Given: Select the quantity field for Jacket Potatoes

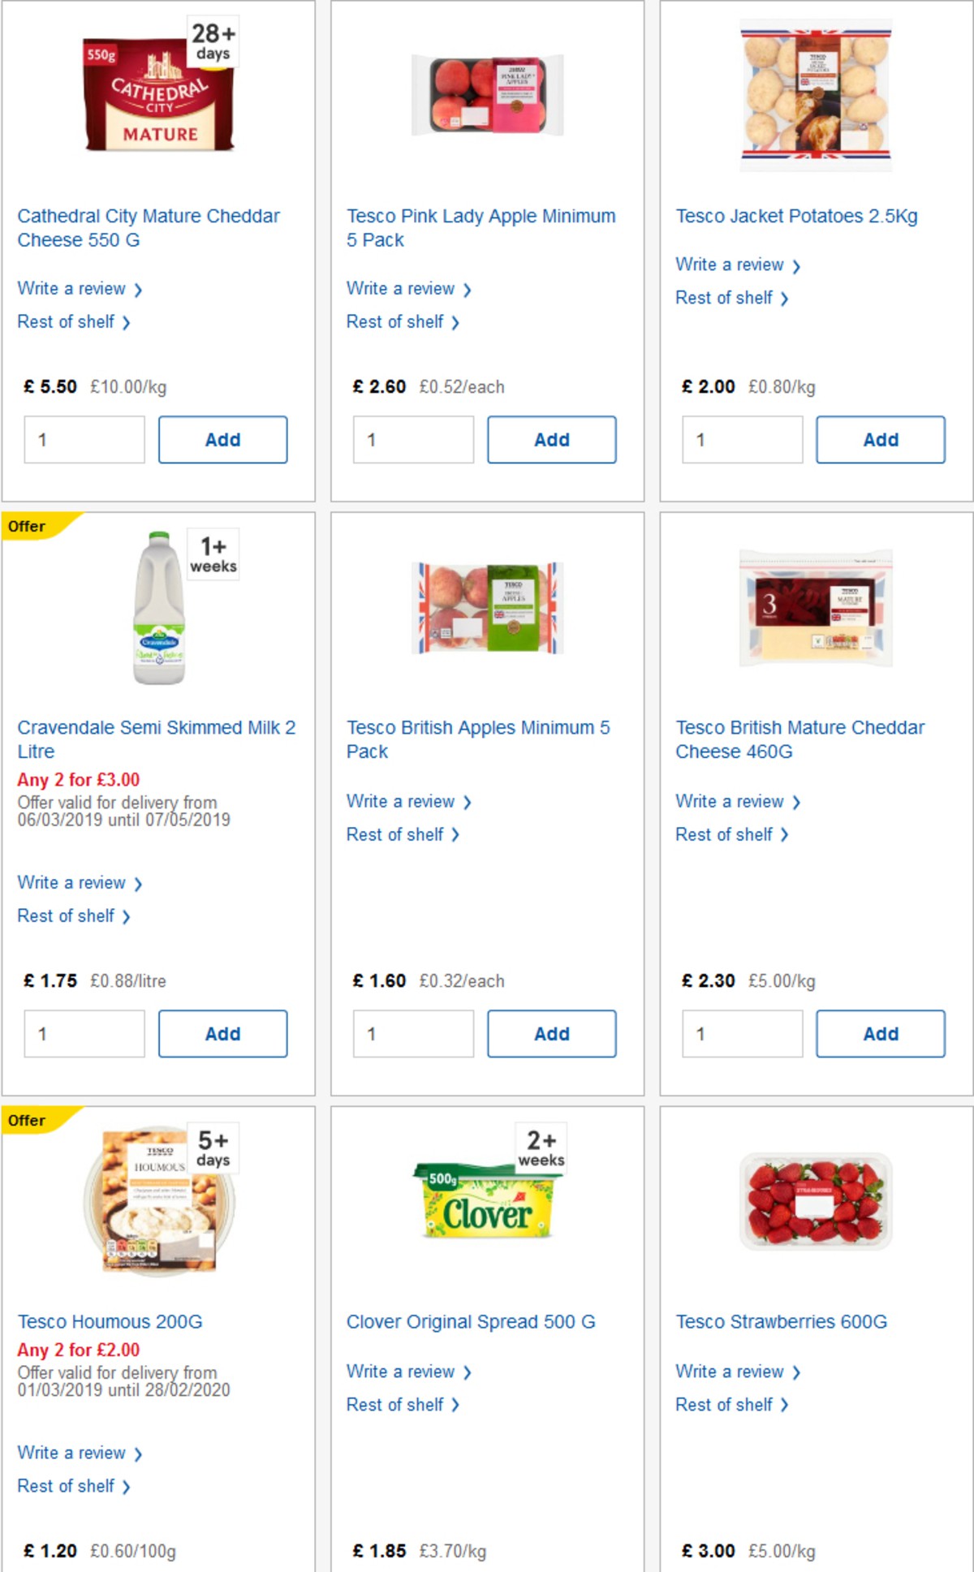Looking at the screenshot, I should 741,439.
